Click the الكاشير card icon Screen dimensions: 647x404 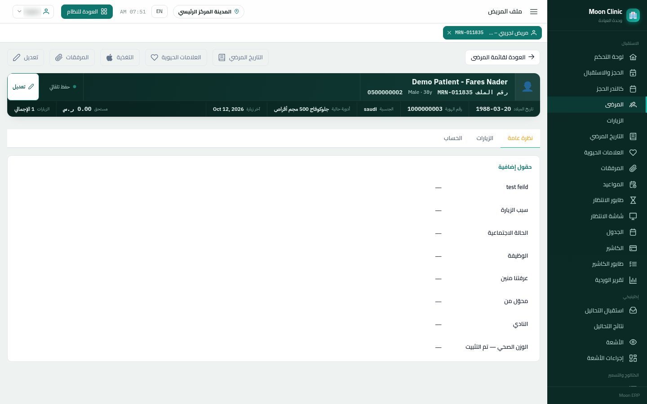pos(633,248)
